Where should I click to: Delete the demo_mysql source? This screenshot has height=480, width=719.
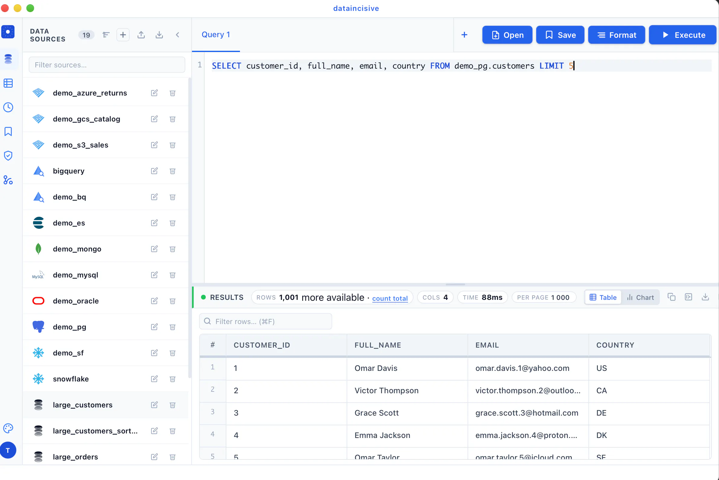pos(173,275)
